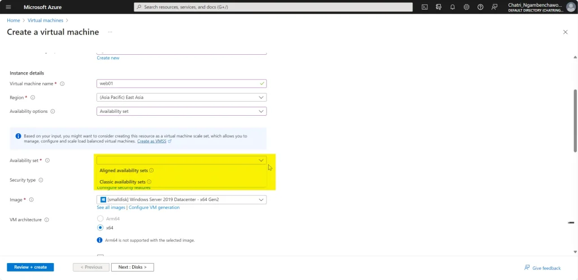Select the x64 radio button
Image resolution: width=578 pixels, height=280 pixels.
100,228
